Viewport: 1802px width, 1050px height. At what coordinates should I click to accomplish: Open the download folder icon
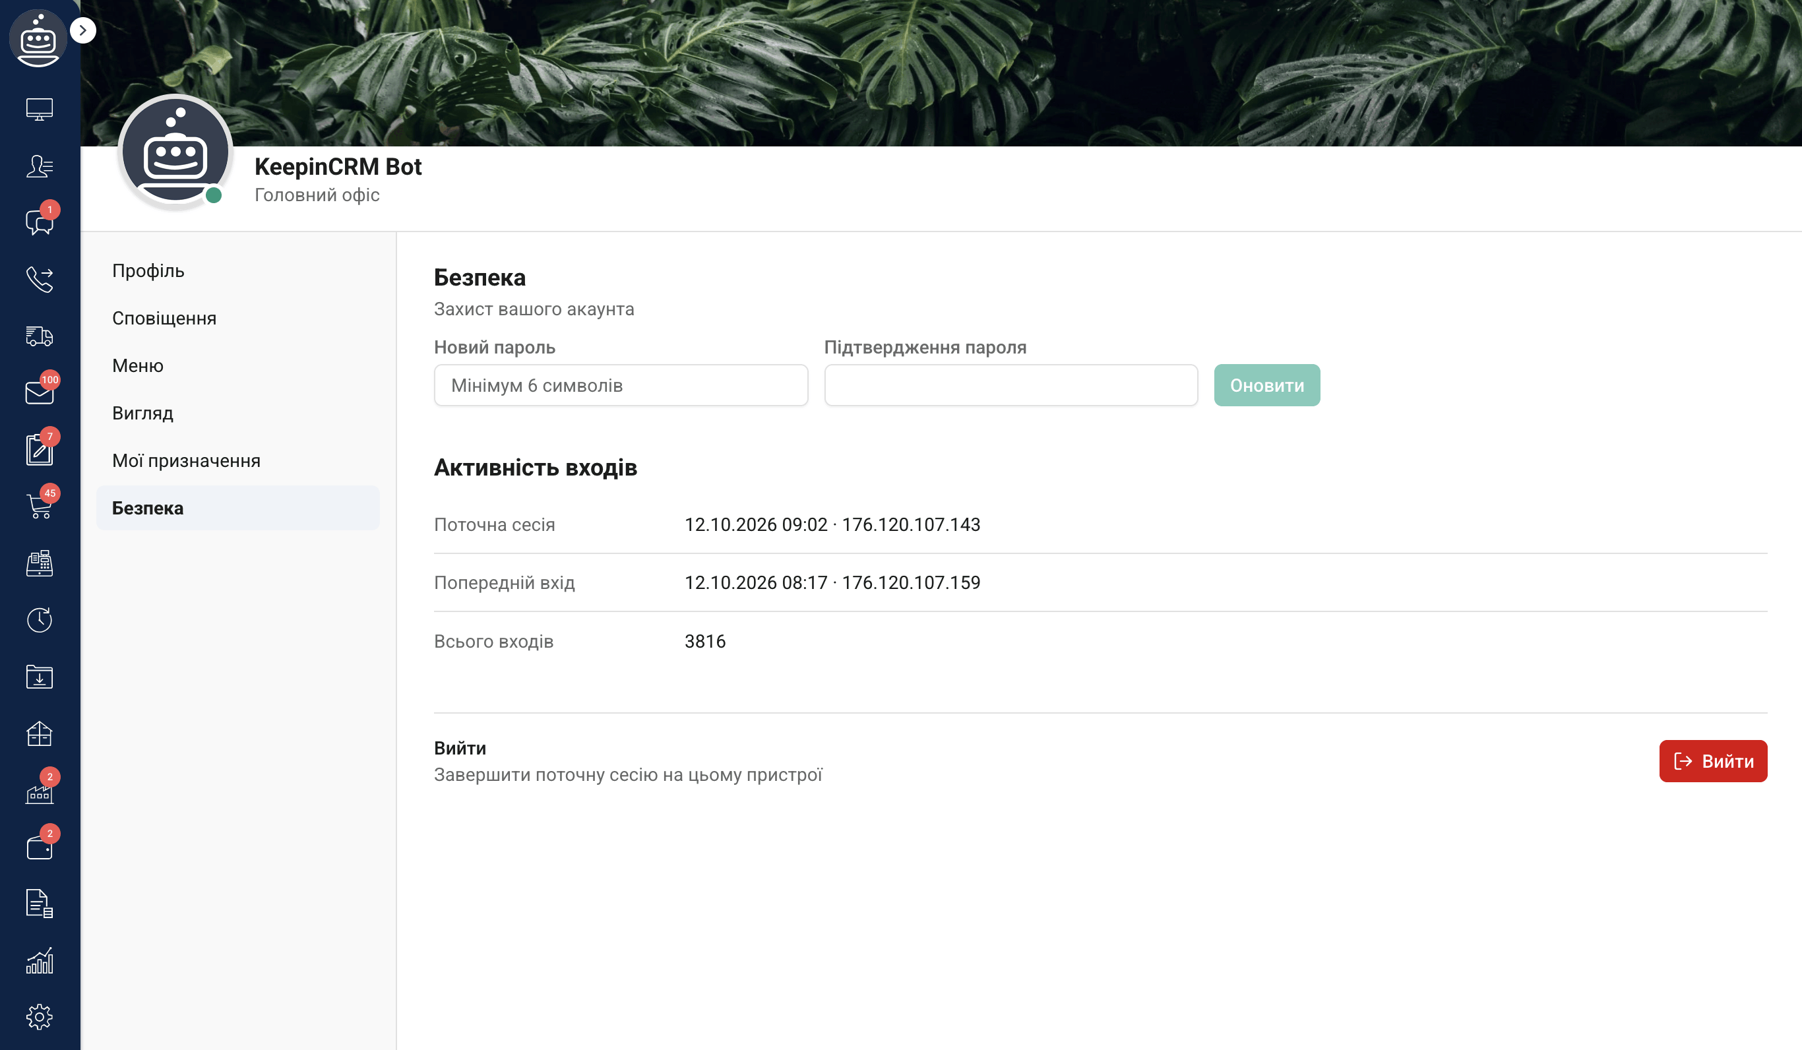40,677
